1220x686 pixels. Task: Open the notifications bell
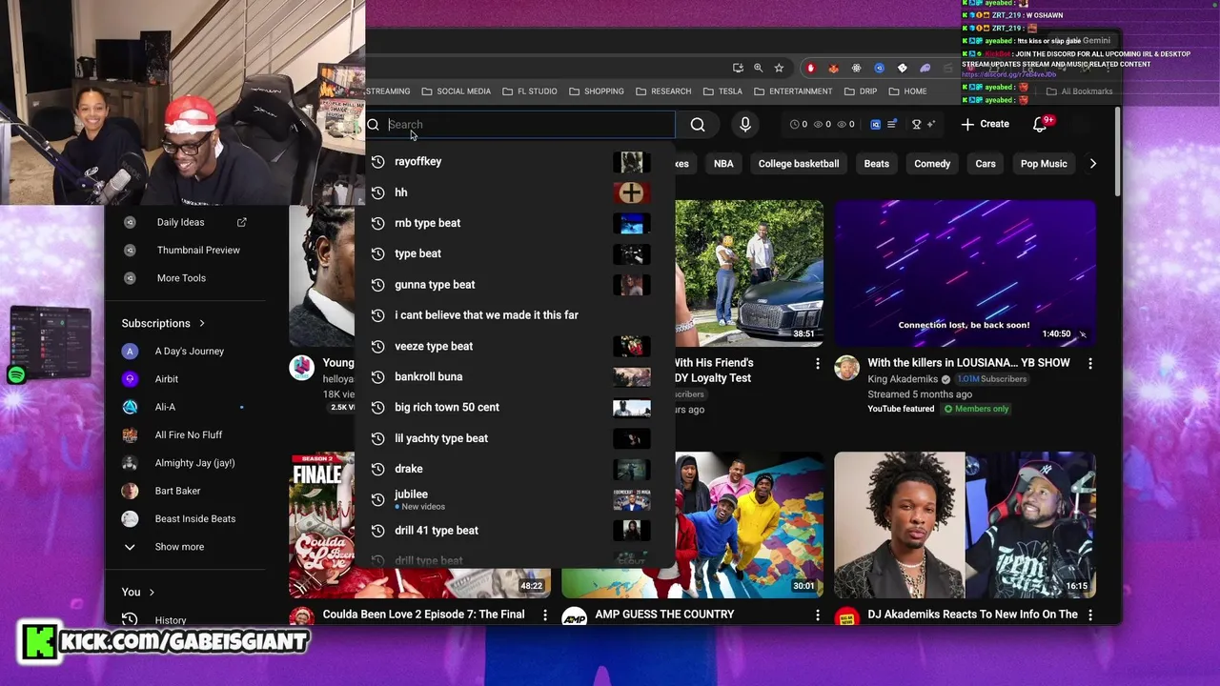[x=1041, y=124]
